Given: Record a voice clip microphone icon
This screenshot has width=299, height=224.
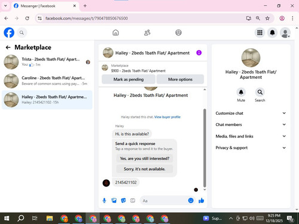Looking at the screenshot, I should (x=104, y=201).
